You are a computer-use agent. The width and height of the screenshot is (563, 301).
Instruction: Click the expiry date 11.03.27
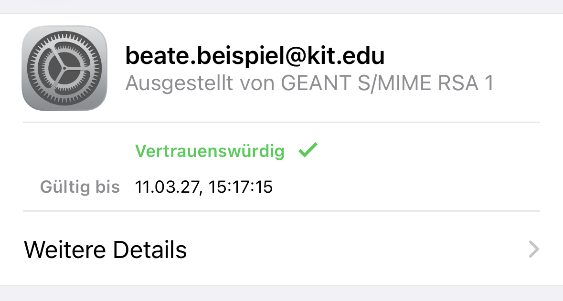coord(165,187)
